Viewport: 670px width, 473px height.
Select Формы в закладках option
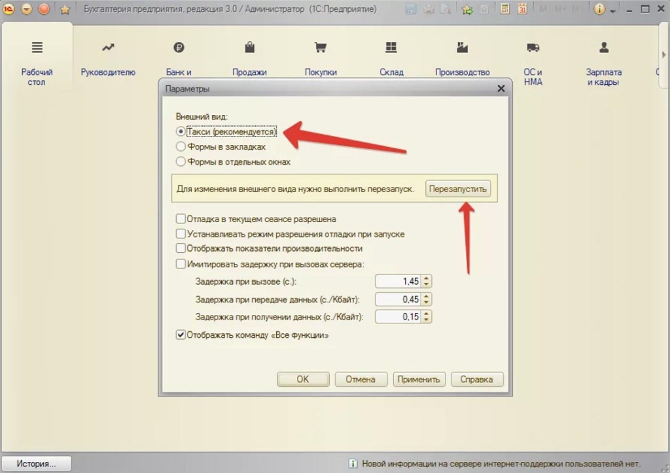tap(181, 147)
